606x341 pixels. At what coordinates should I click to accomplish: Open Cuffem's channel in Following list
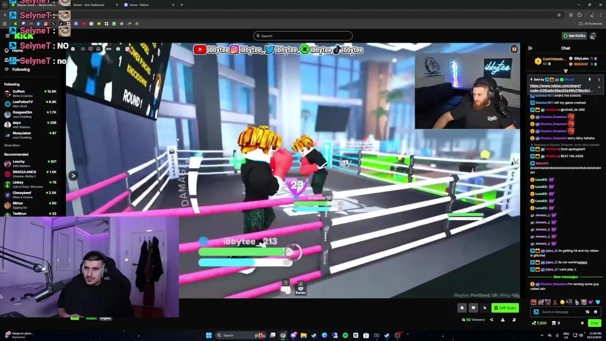(x=30, y=93)
